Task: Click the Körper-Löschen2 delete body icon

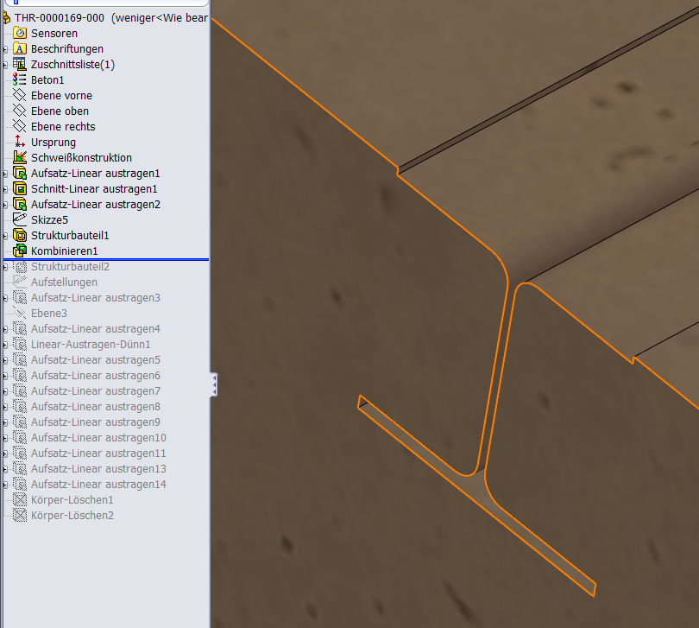Action: (x=20, y=515)
